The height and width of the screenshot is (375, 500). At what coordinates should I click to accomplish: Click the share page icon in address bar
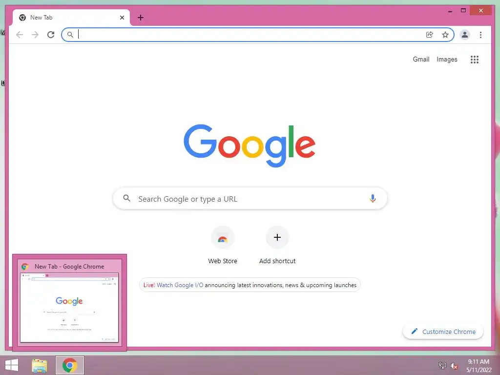point(429,35)
